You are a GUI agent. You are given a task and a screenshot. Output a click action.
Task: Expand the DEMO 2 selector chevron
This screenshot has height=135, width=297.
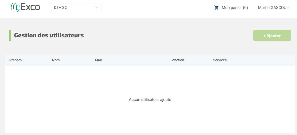(97, 8)
